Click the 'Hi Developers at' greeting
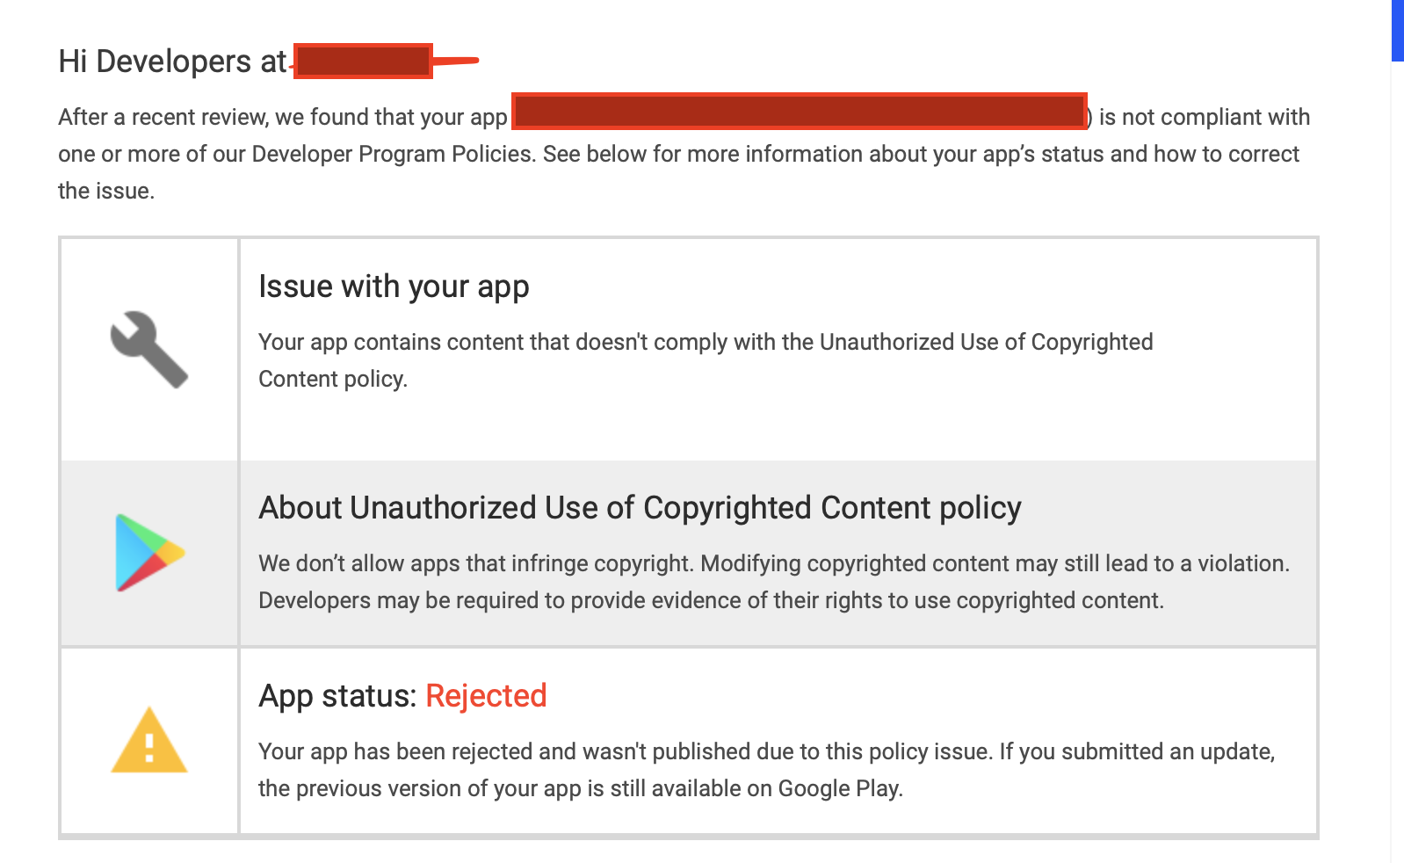Viewport: 1404px width, 863px height. click(x=172, y=62)
